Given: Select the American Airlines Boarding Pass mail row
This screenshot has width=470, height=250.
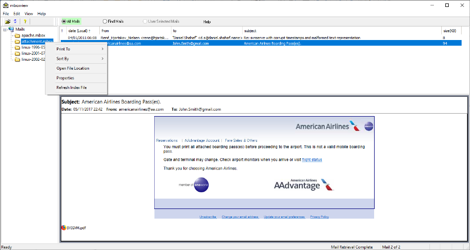Looking at the screenshot, I should (x=261, y=43).
